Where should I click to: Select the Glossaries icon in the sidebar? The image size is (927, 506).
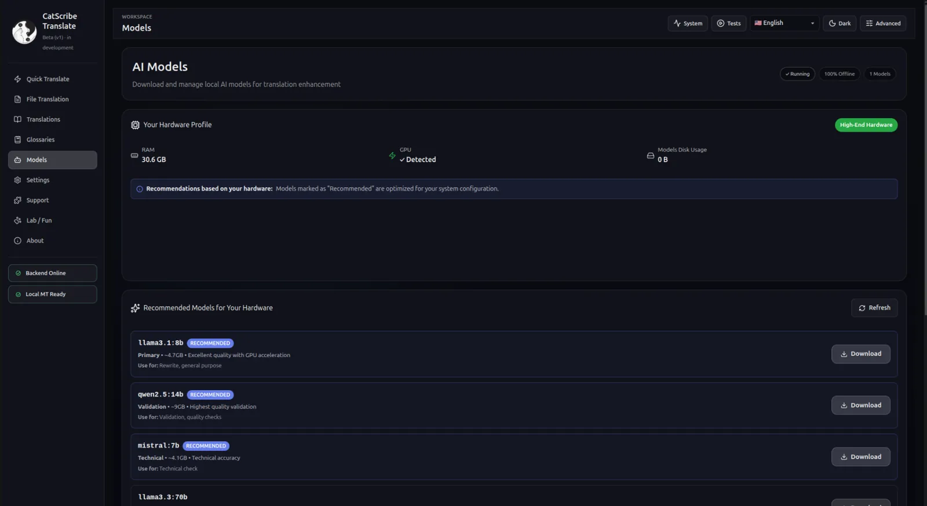coord(17,140)
